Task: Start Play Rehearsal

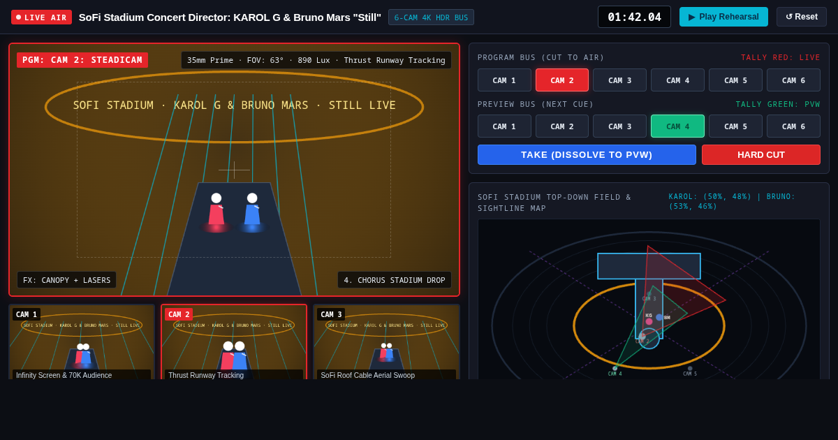Action: tap(723, 17)
